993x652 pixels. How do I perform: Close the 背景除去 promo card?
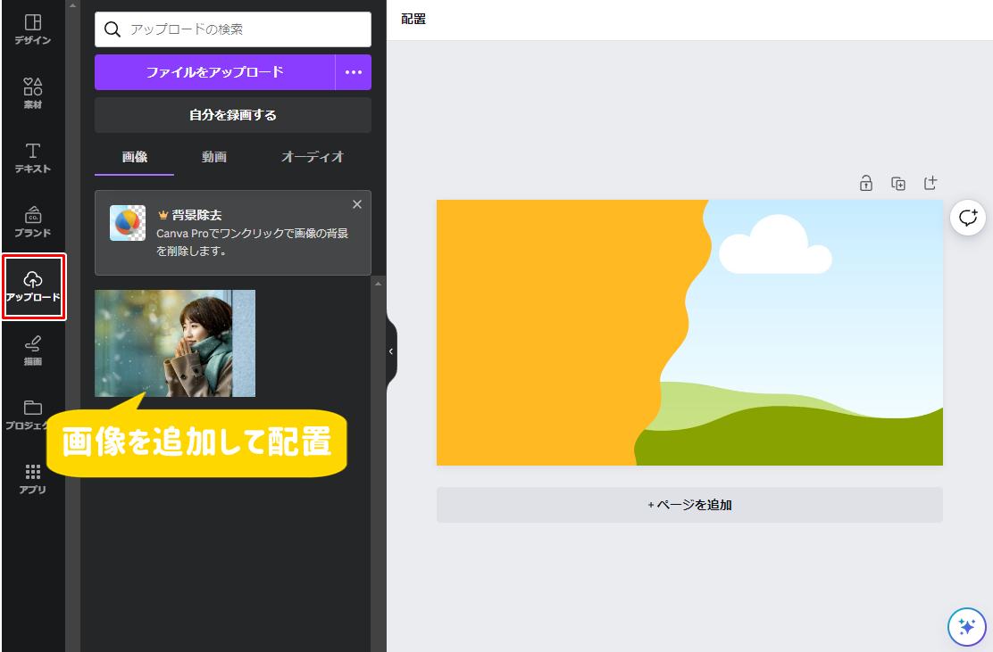click(357, 204)
